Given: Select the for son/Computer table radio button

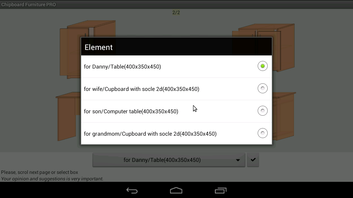Looking at the screenshot, I should tap(263, 111).
